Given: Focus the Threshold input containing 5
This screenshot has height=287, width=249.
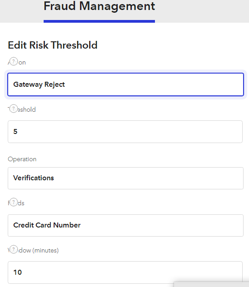Looking at the screenshot, I should (125, 132).
